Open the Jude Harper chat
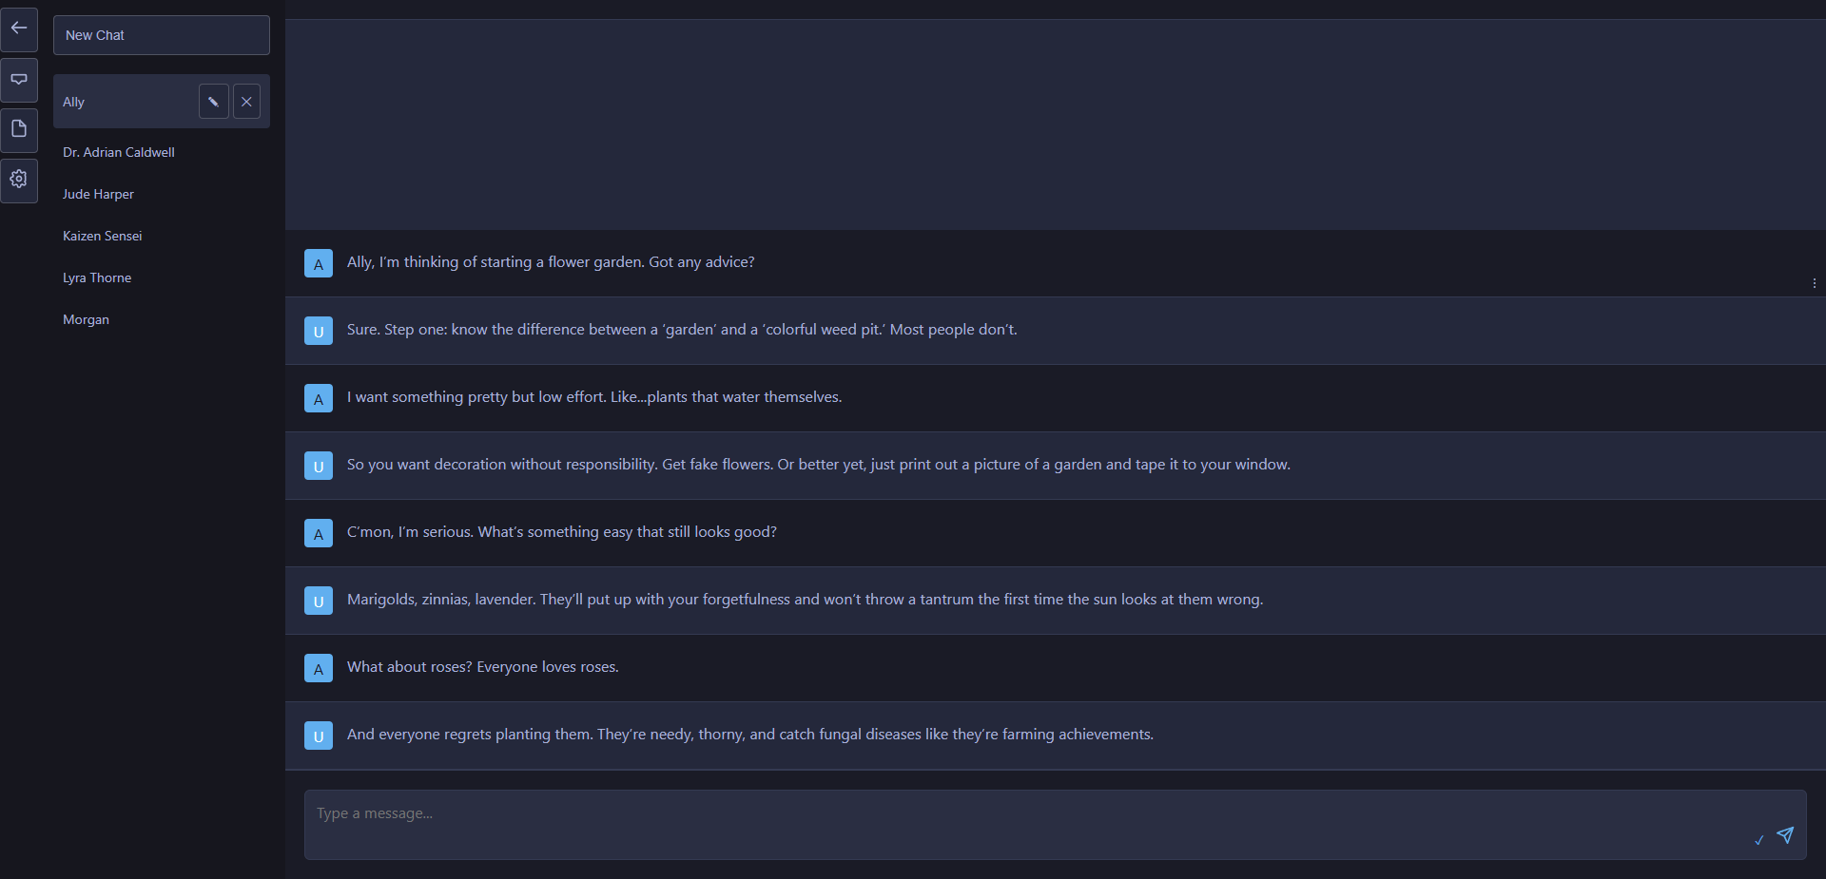This screenshot has width=1826, height=879. pyautogui.click(x=98, y=194)
